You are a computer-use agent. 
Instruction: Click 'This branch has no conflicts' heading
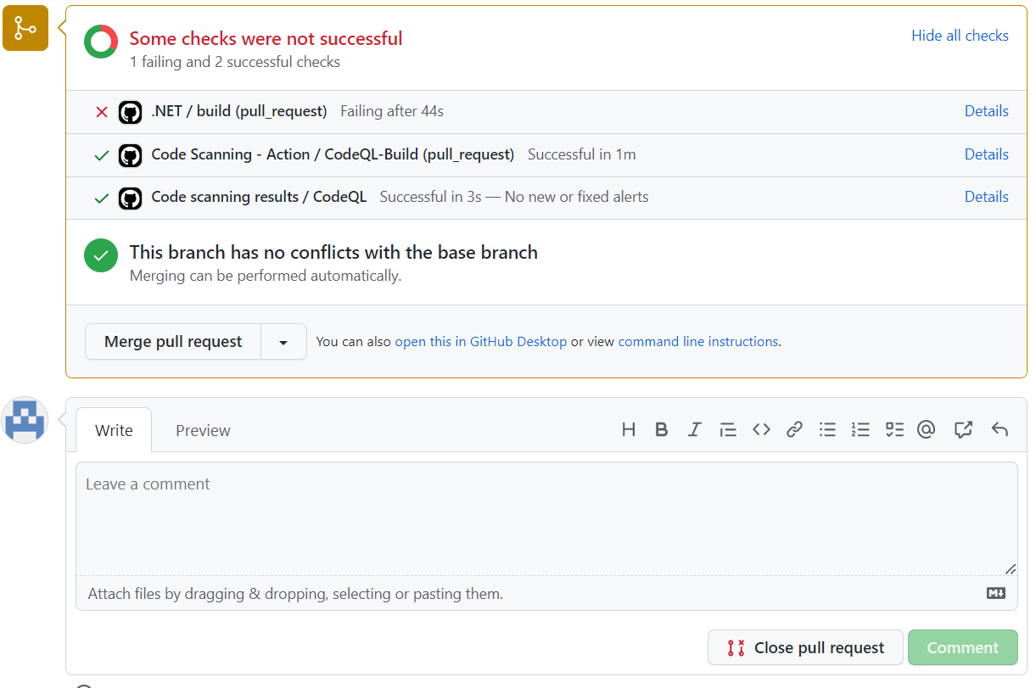click(333, 252)
